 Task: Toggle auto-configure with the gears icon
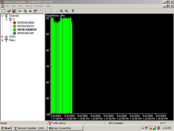(x=25, y=11)
